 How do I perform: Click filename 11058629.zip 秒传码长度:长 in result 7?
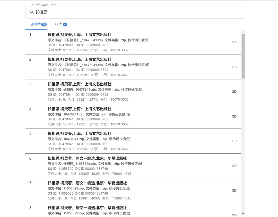click(x=89, y=188)
